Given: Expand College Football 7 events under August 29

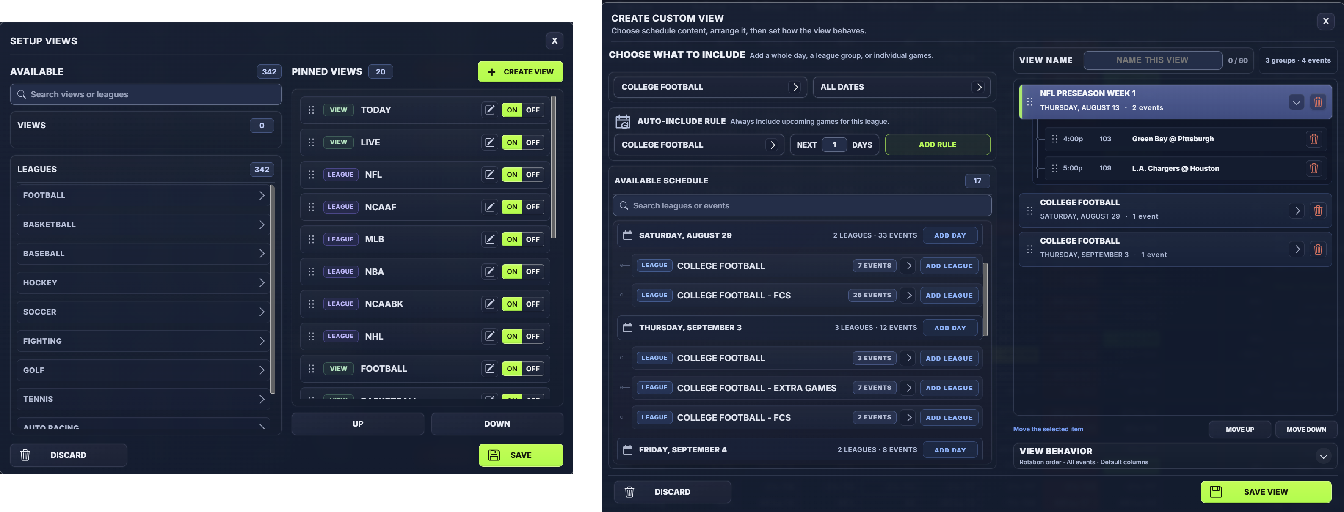Looking at the screenshot, I should [x=908, y=266].
